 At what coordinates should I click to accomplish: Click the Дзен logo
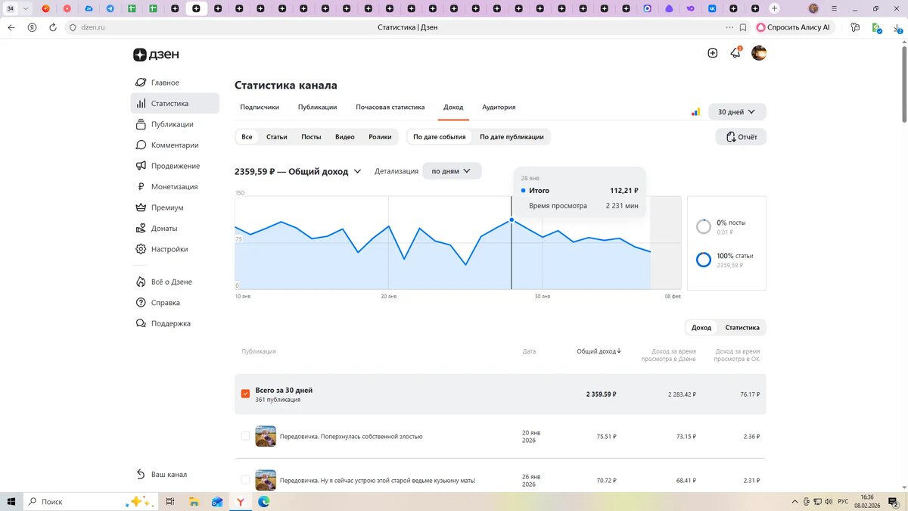click(156, 55)
